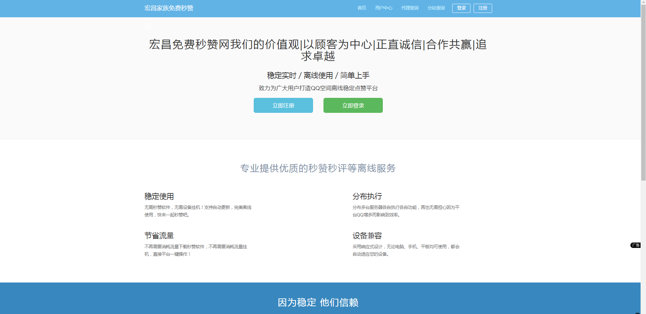Open 代理查询 from the navigation bar
Image resolution: width=646 pixels, height=314 pixels.
click(x=410, y=8)
